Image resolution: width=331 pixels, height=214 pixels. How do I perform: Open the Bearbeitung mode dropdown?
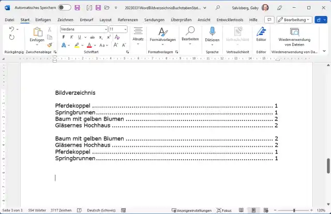294,20
